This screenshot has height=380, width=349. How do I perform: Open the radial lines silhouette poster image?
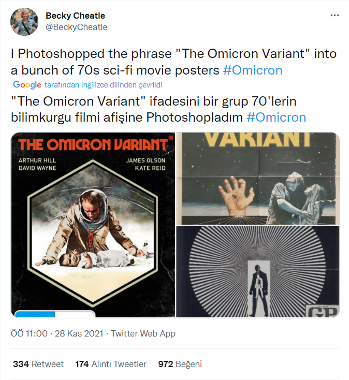coord(257,271)
